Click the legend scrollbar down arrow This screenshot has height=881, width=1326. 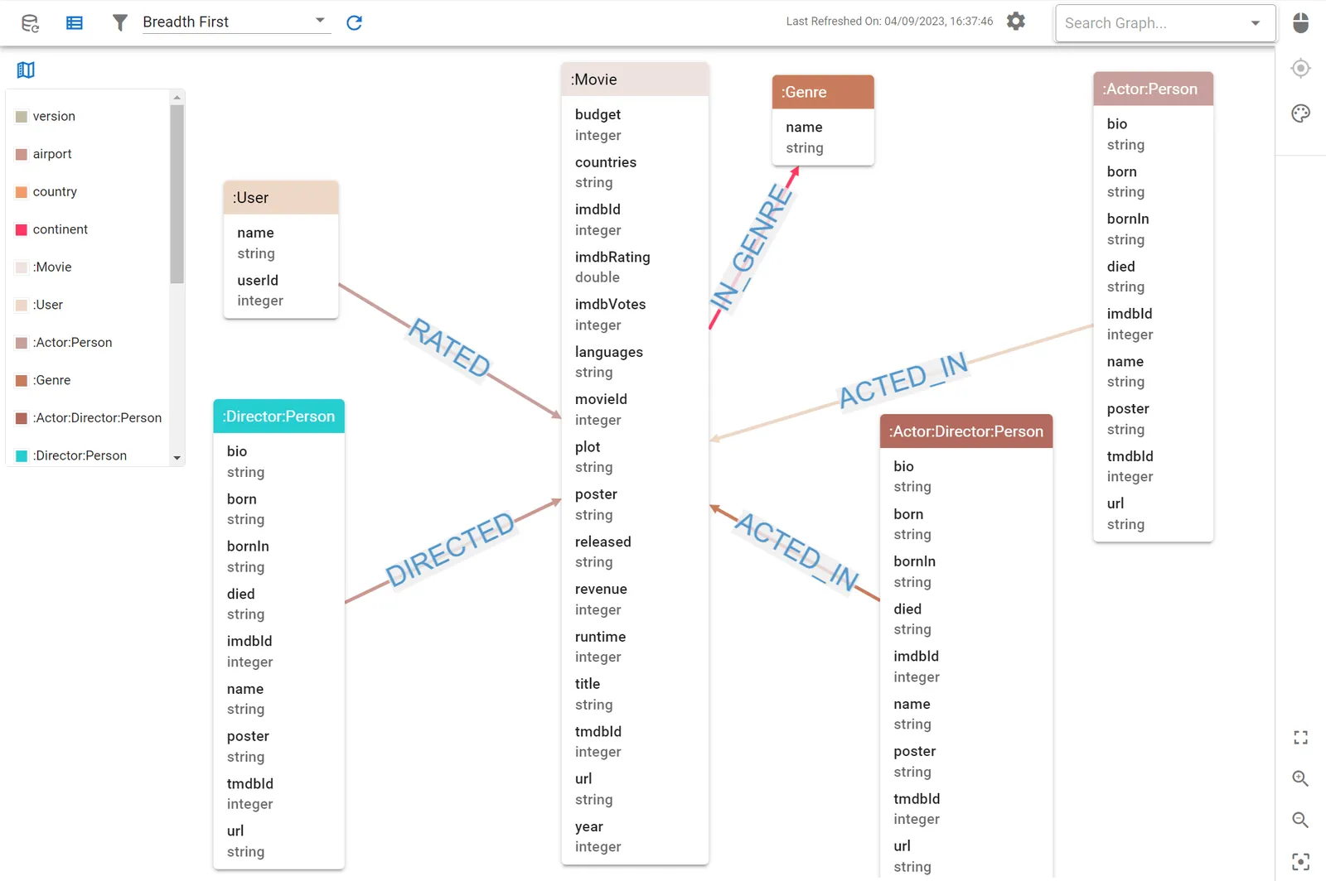(177, 458)
